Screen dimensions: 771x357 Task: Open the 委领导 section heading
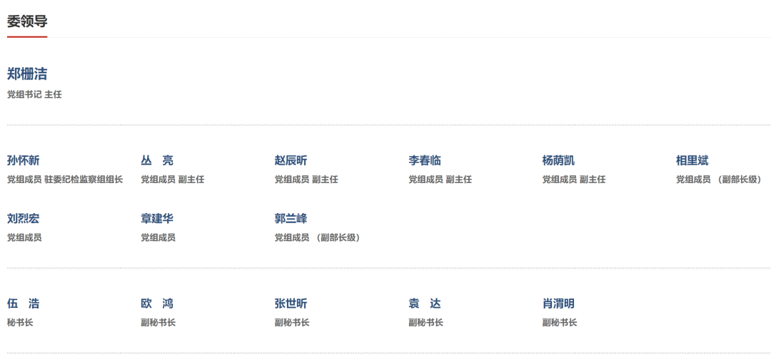27,21
